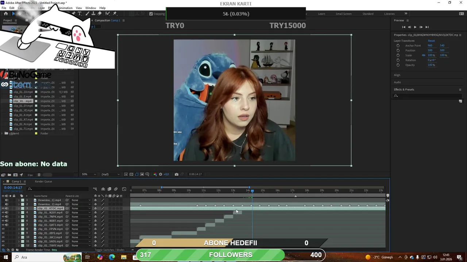Open the Parent dropdown for layer 9
Image resolution: width=467 pixels, height=262 pixels.
(81, 233)
